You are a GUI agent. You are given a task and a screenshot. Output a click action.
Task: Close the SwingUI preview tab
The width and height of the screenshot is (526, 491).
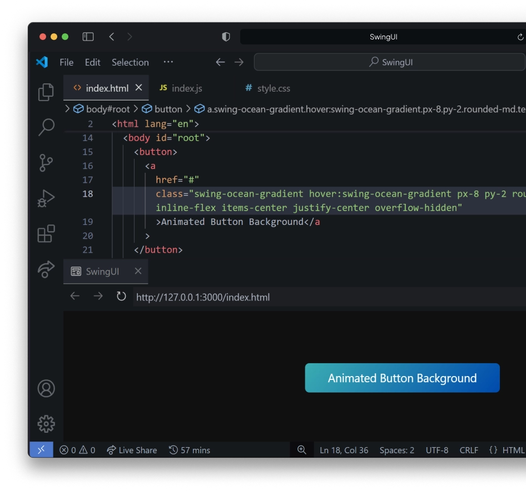click(138, 271)
